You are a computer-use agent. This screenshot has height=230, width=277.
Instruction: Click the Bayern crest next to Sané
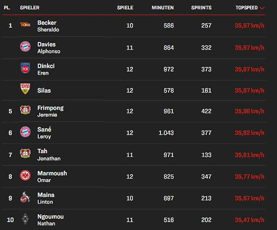pos(25,132)
